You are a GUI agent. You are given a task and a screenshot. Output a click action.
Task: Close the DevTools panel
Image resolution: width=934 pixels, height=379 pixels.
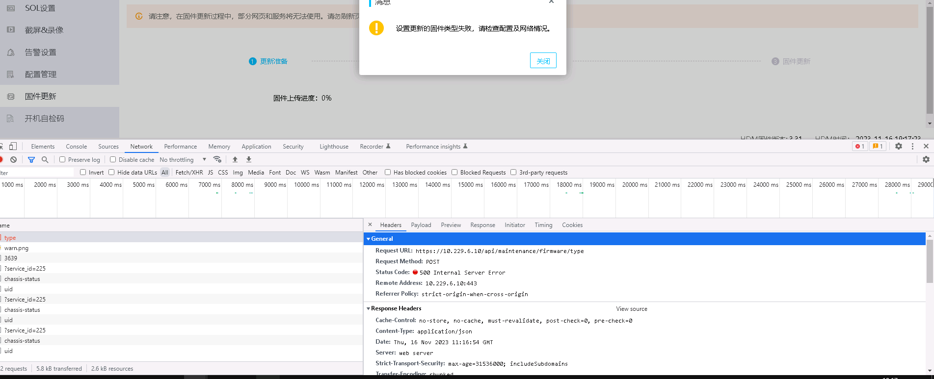(x=926, y=146)
